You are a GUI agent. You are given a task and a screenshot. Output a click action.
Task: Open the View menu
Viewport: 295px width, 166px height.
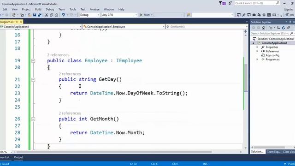pos(14,9)
